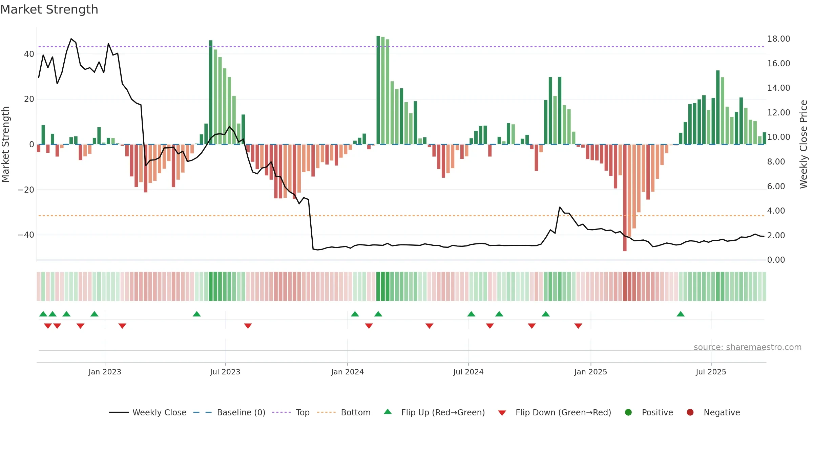Toggle the Flip Down (Green→Red) legend entry
Image resolution: width=813 pixels, height=457 pixels.
(555, 412)
